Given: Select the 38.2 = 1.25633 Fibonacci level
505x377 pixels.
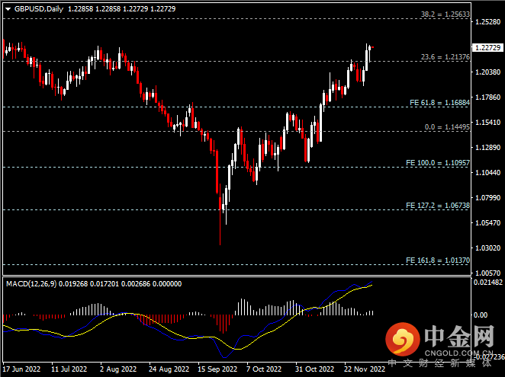Looking at the screenshot, I should (445, 14).
